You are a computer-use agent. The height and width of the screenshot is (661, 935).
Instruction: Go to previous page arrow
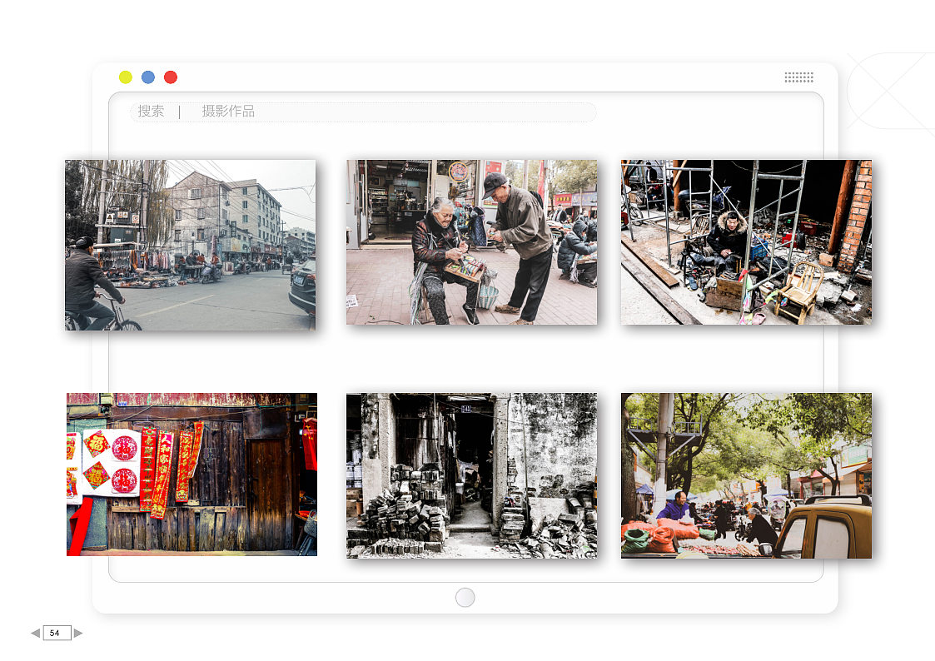pos(36,633)
